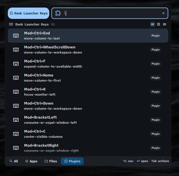Switch to compact tile view layout
179x176 pixels.
pyautogui.click(x=164, y=24)
